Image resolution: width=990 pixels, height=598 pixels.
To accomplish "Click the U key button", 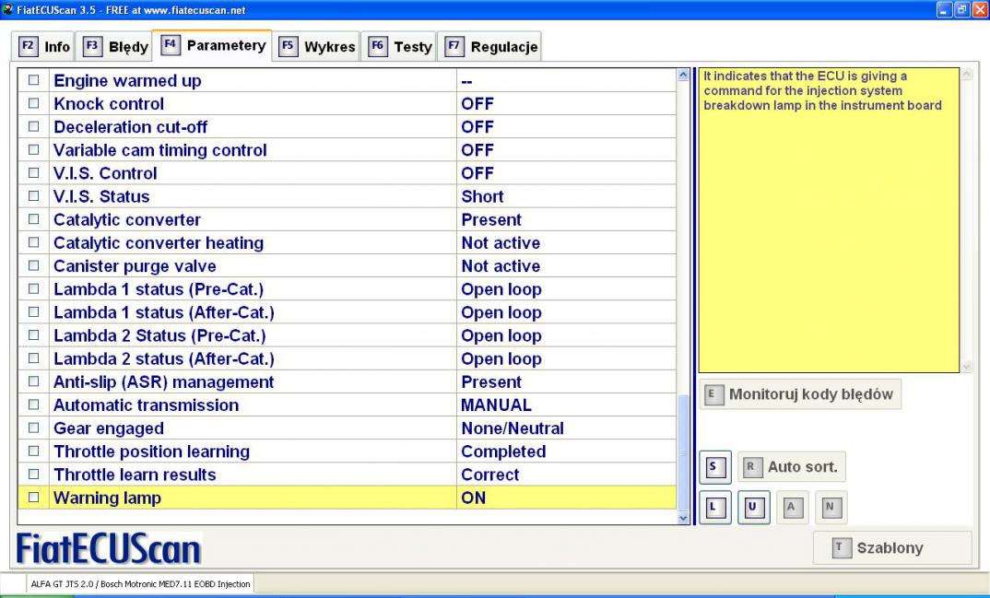I will point(753,507).
